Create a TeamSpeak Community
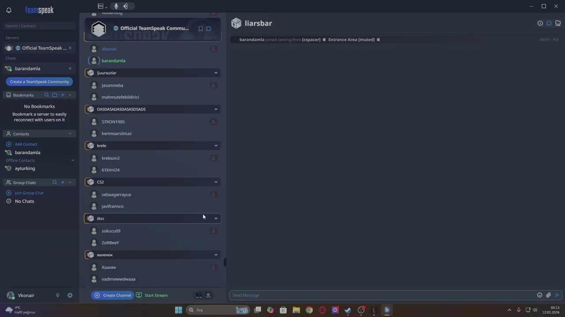565x317 pixels. tap(39, 81)
